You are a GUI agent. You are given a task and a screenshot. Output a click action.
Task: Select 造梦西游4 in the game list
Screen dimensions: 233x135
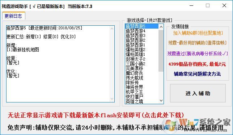tap(142, 31)
